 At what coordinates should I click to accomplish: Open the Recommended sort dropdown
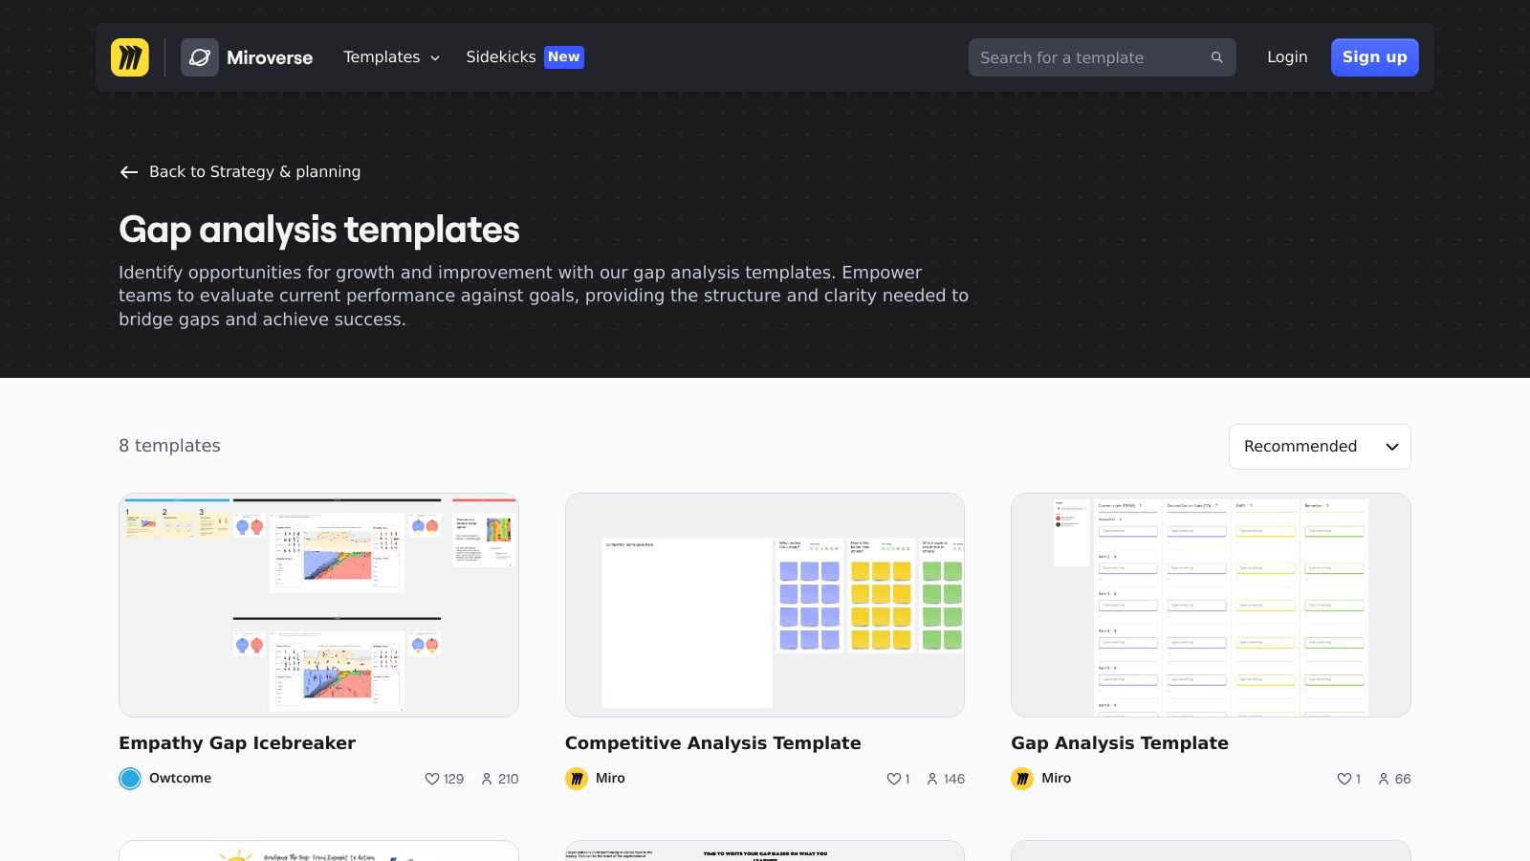pos(1320,447)
